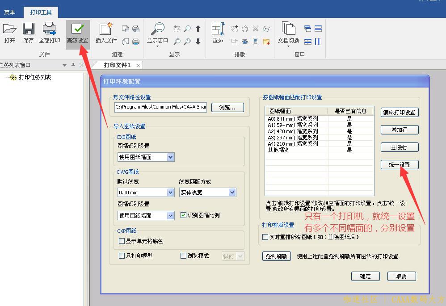This screenshot has height=306, width=446.
Task: Click the 保存 (Save) floppy disk icon
Action: [x=28, y=29]
